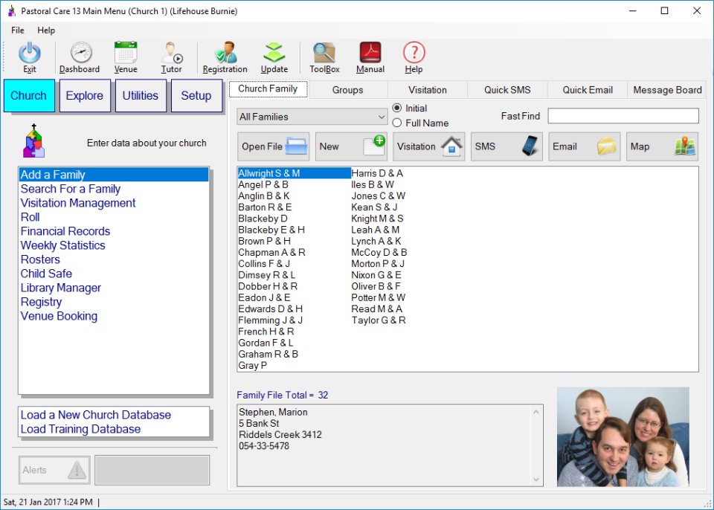Click the Update icon
The image size is (714, 510).
click(274, 54)
